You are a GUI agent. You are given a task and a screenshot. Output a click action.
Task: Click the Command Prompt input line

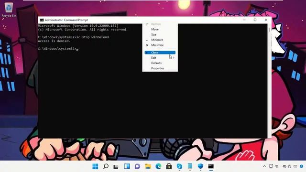click(58, 49)
